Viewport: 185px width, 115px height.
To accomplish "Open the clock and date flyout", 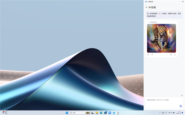I will 179,113.
